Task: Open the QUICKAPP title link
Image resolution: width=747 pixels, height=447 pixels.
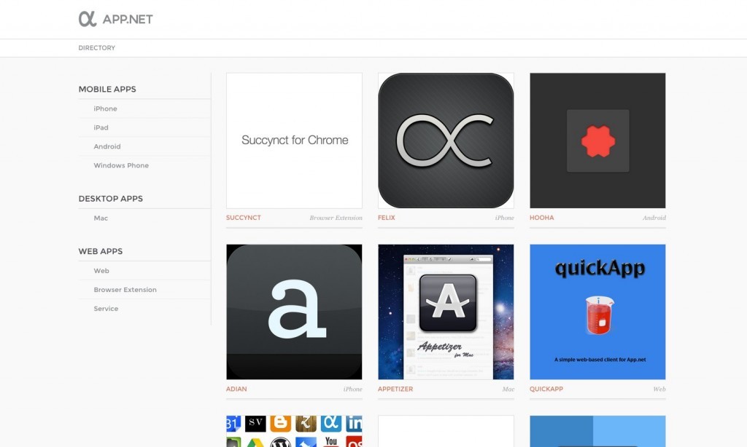Action: pyautogui.click(x=546, y=389)
